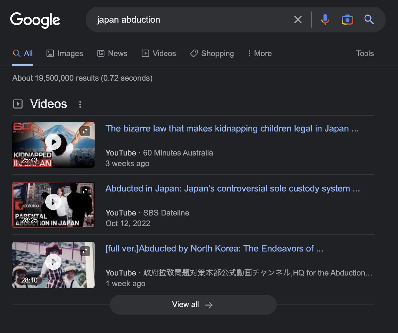The height and width of the screenshot is (333, 398).
Task: Open '[full ver.]Abducted by North Korea' link
Action: click(x=214, y=249)
